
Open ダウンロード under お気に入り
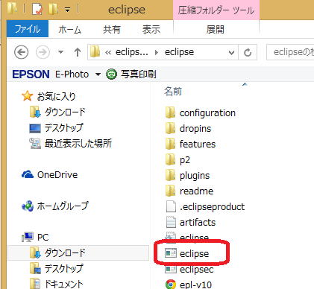(65, 112)
